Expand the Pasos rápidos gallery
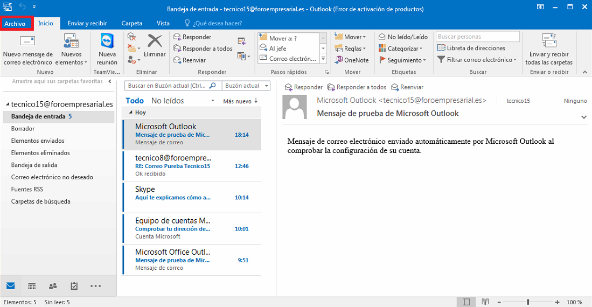Screen dimensions: 592x307 pyautogui.click(x=323, y=59)
